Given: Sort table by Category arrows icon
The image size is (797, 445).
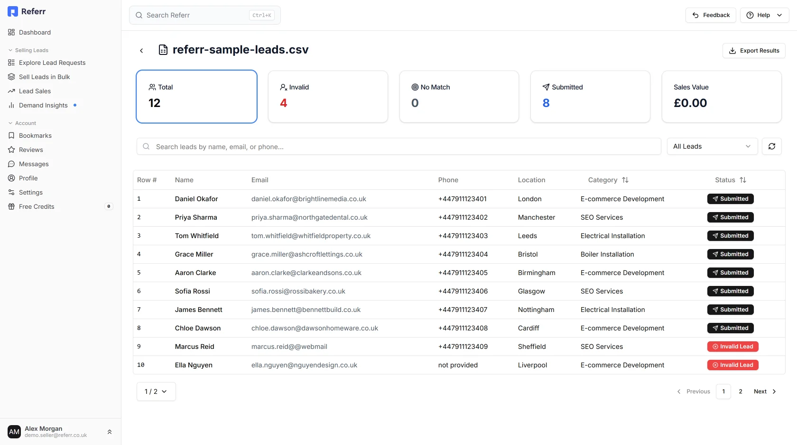Looking at the screenshot, I should (625, 180).
